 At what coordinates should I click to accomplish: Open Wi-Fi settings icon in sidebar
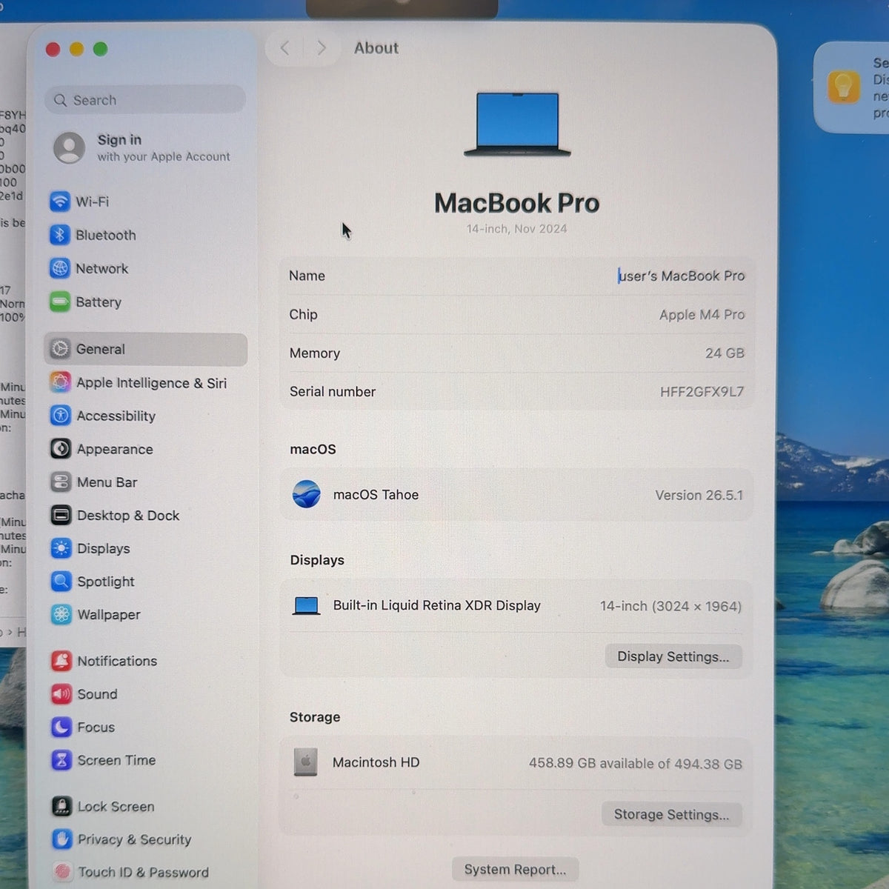pos(60,202)
